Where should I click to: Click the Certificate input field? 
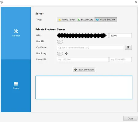tap(90, 48)
